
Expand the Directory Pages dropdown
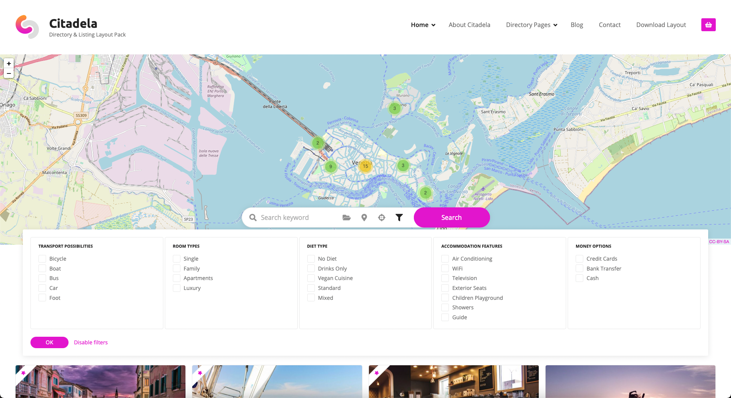coord(531,25)
